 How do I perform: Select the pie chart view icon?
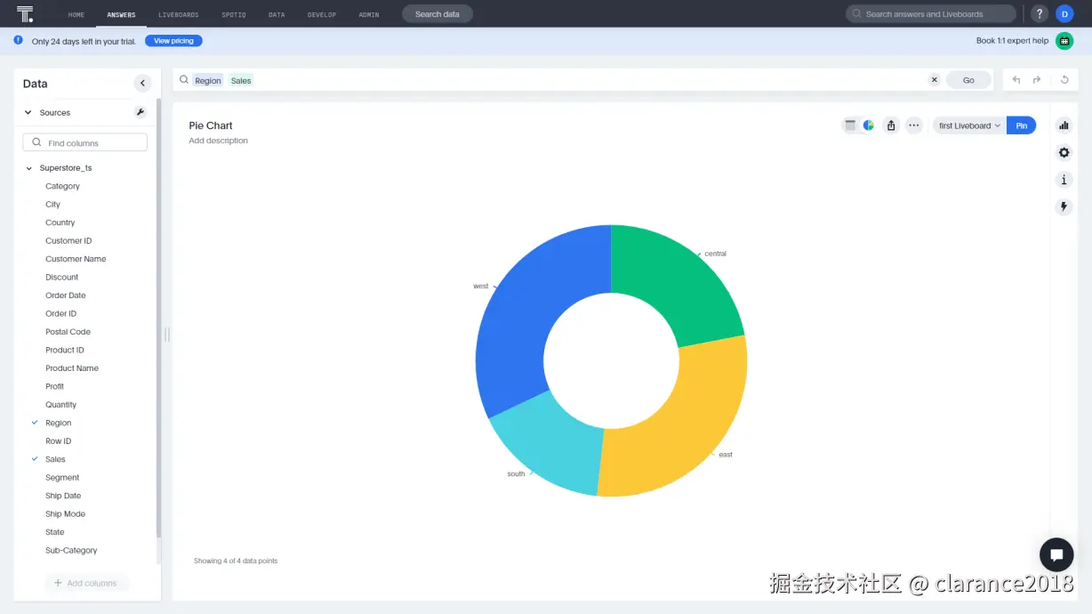[x=868, y=125]
